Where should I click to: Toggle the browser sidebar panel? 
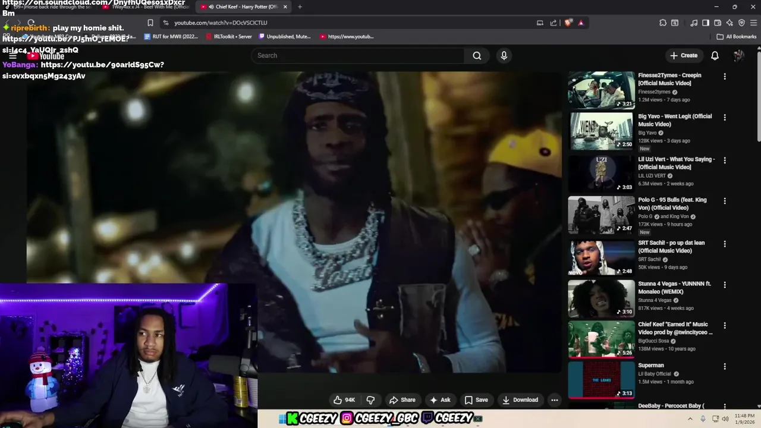[x=706, y=23]
